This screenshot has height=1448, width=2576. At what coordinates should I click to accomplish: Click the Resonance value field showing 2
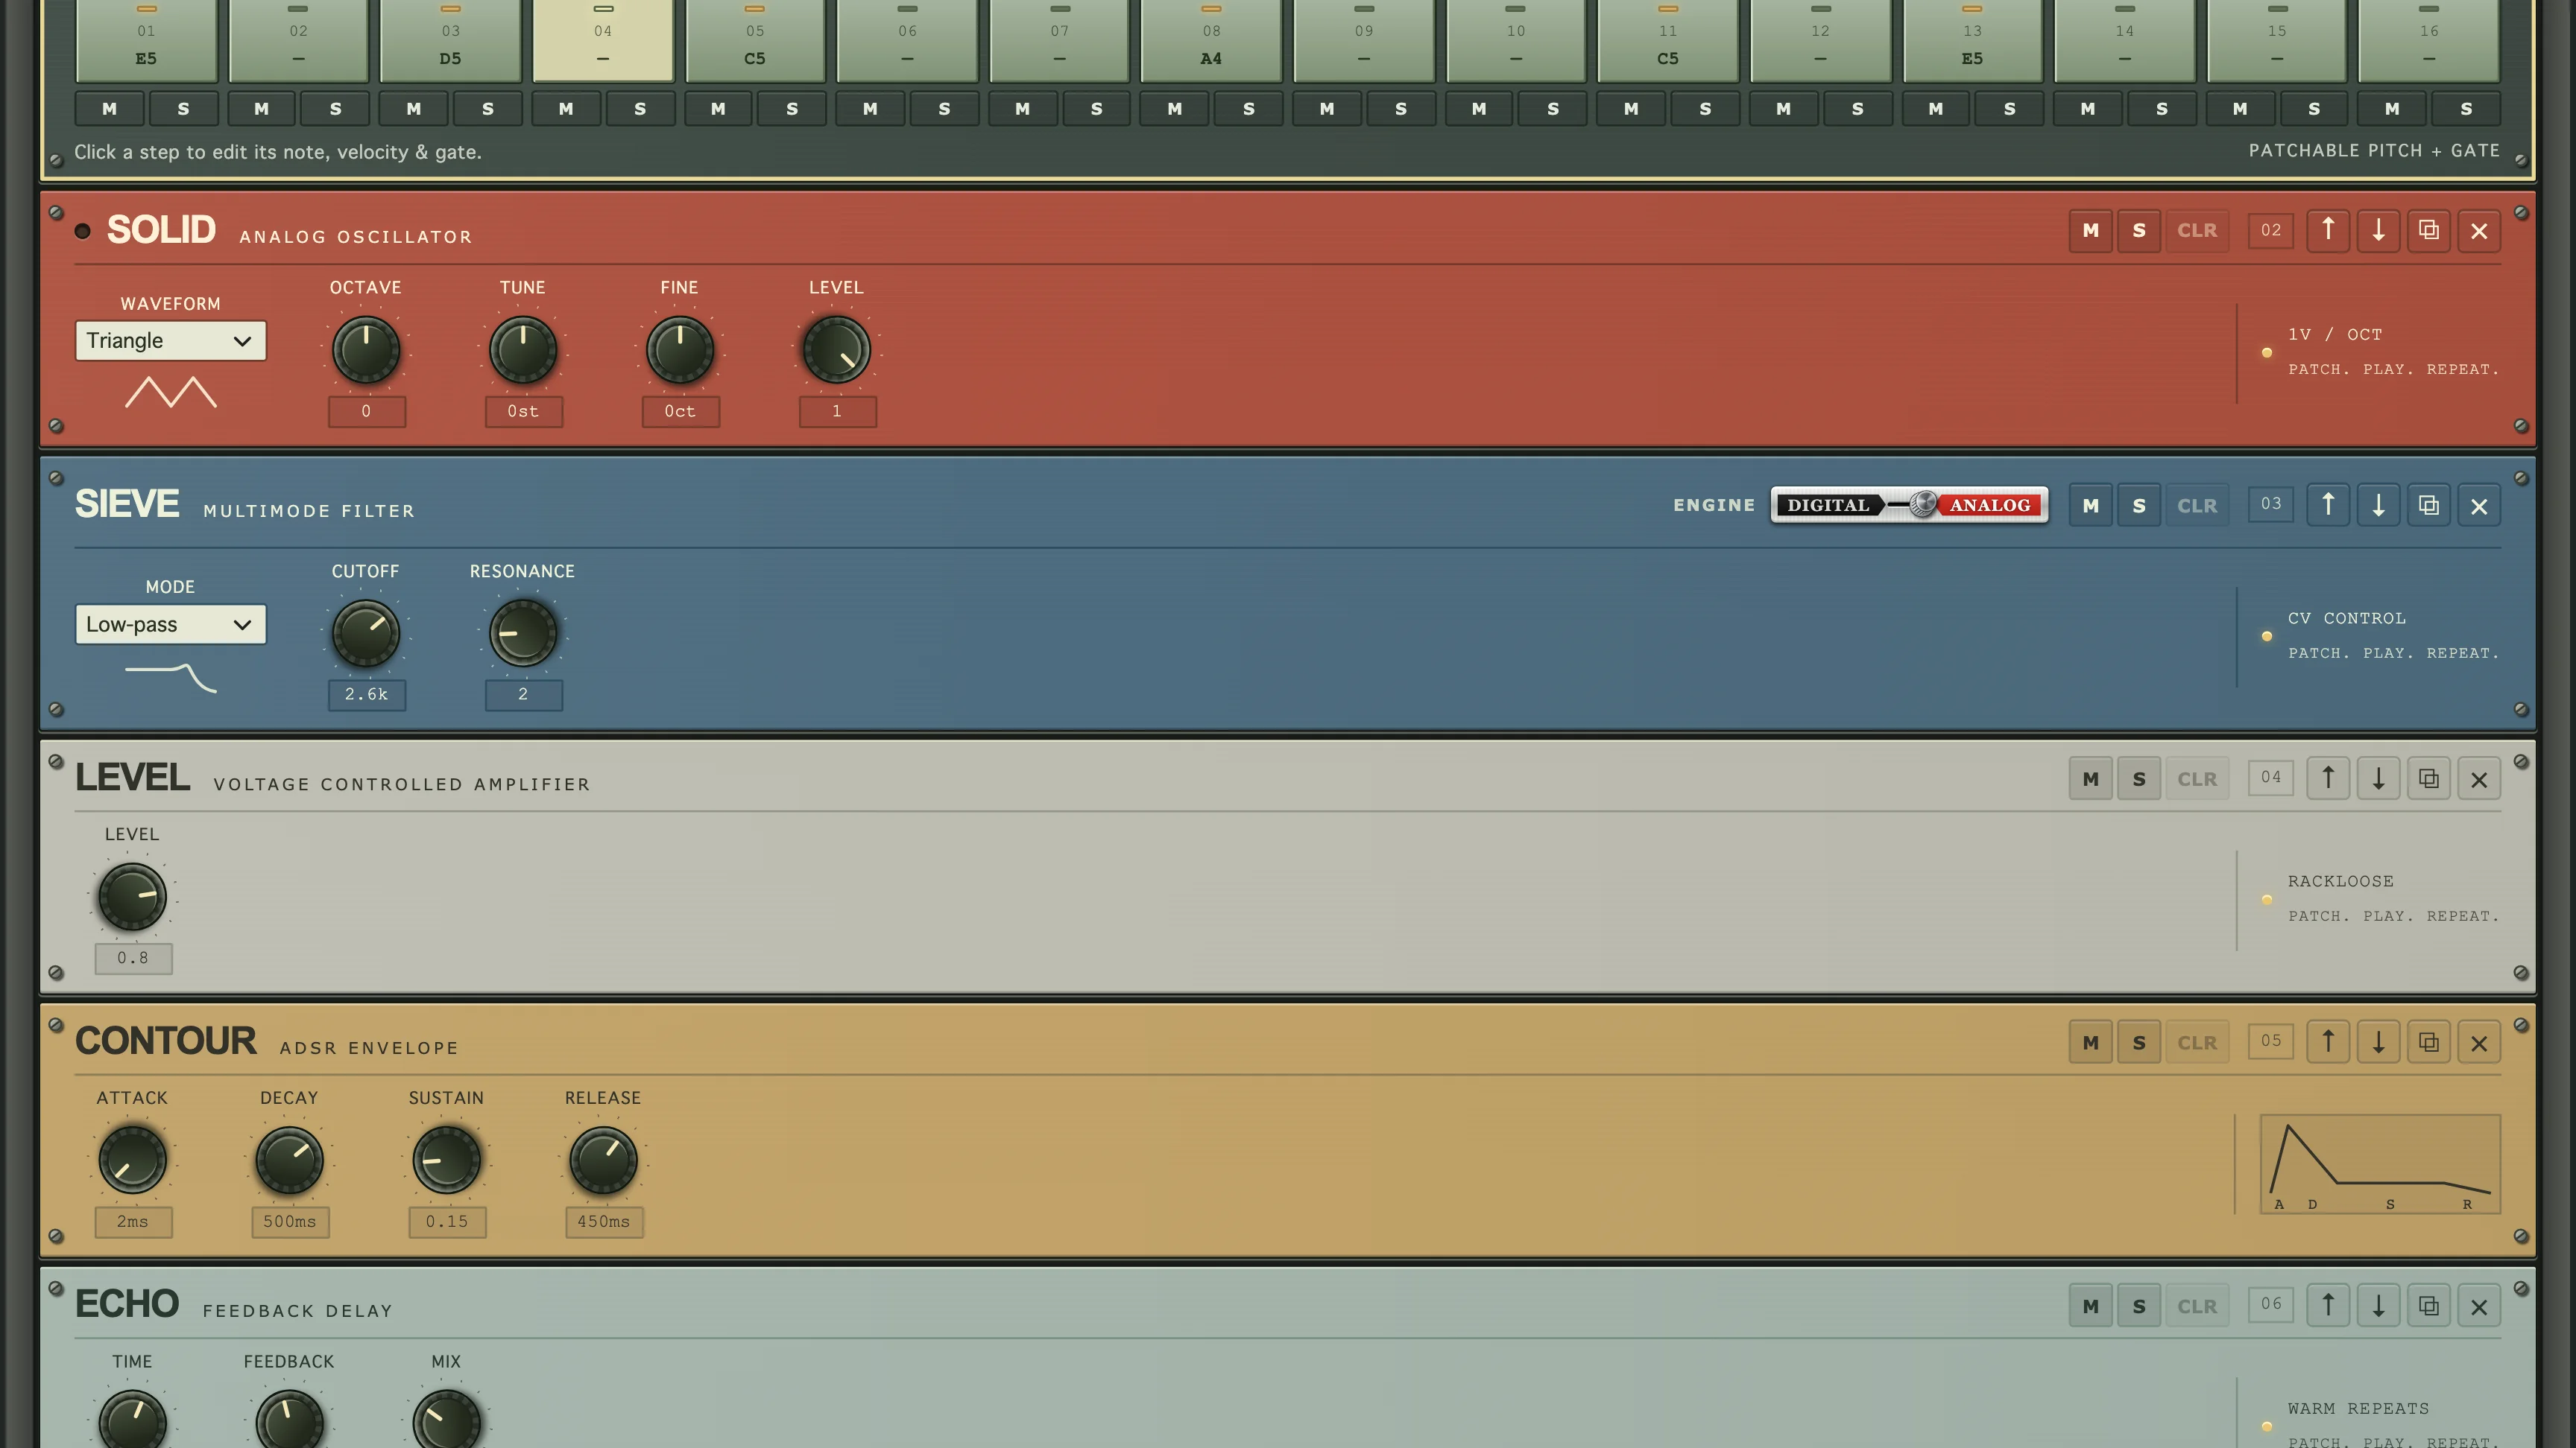tap(523, 694)
